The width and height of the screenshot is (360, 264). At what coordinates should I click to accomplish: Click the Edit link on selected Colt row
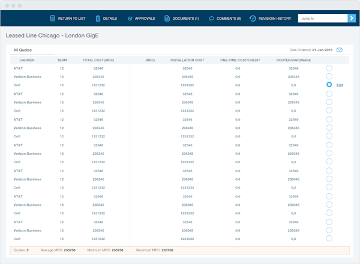click(x=340, y=86)
